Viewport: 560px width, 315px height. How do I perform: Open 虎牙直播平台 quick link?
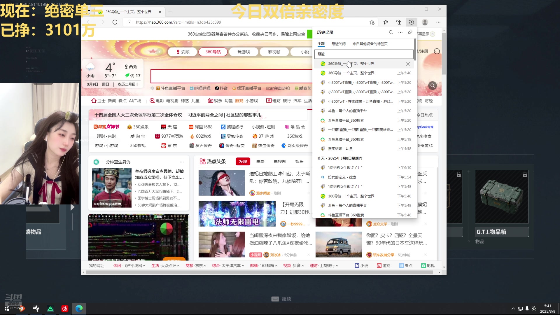click(x=247, y=88)
